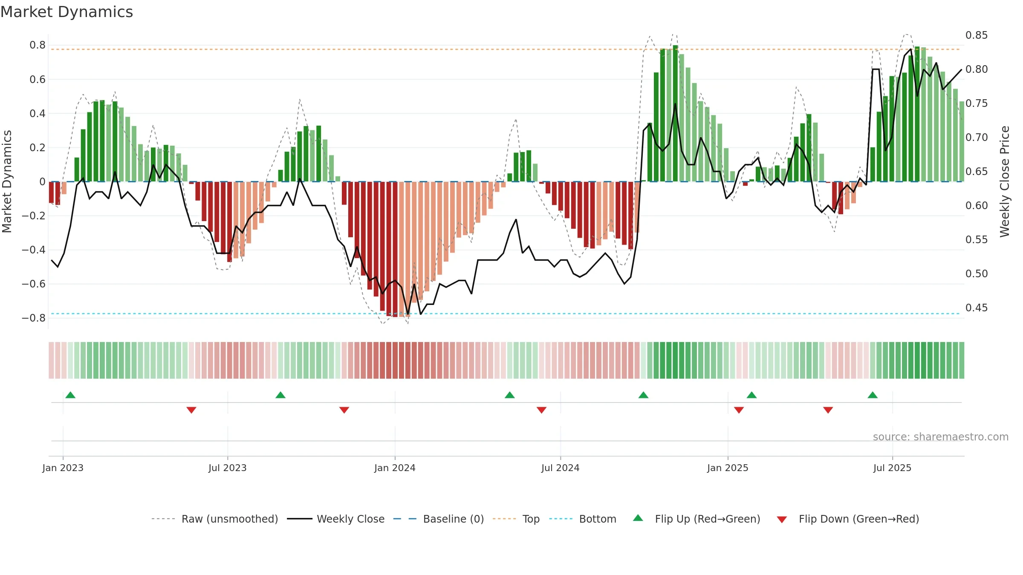Toggle the Top legend entry
Image resolution: width=1023 pixels, height=575 pixels.
[516, 519]
